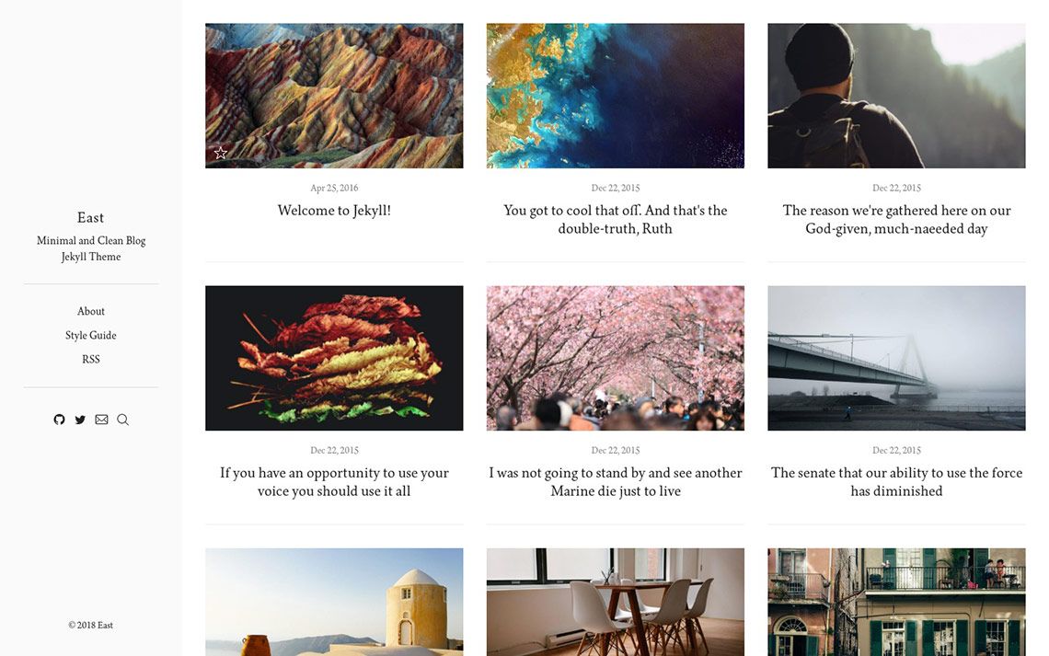Click the man with backpack thumbnail

896,96
